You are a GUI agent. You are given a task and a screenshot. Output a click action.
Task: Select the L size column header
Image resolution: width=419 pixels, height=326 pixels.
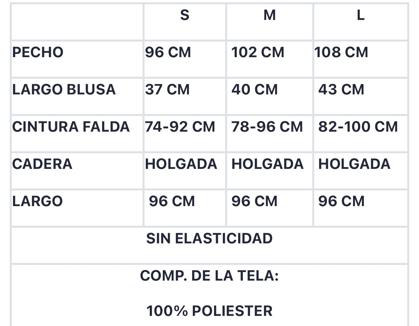point(360,15)
